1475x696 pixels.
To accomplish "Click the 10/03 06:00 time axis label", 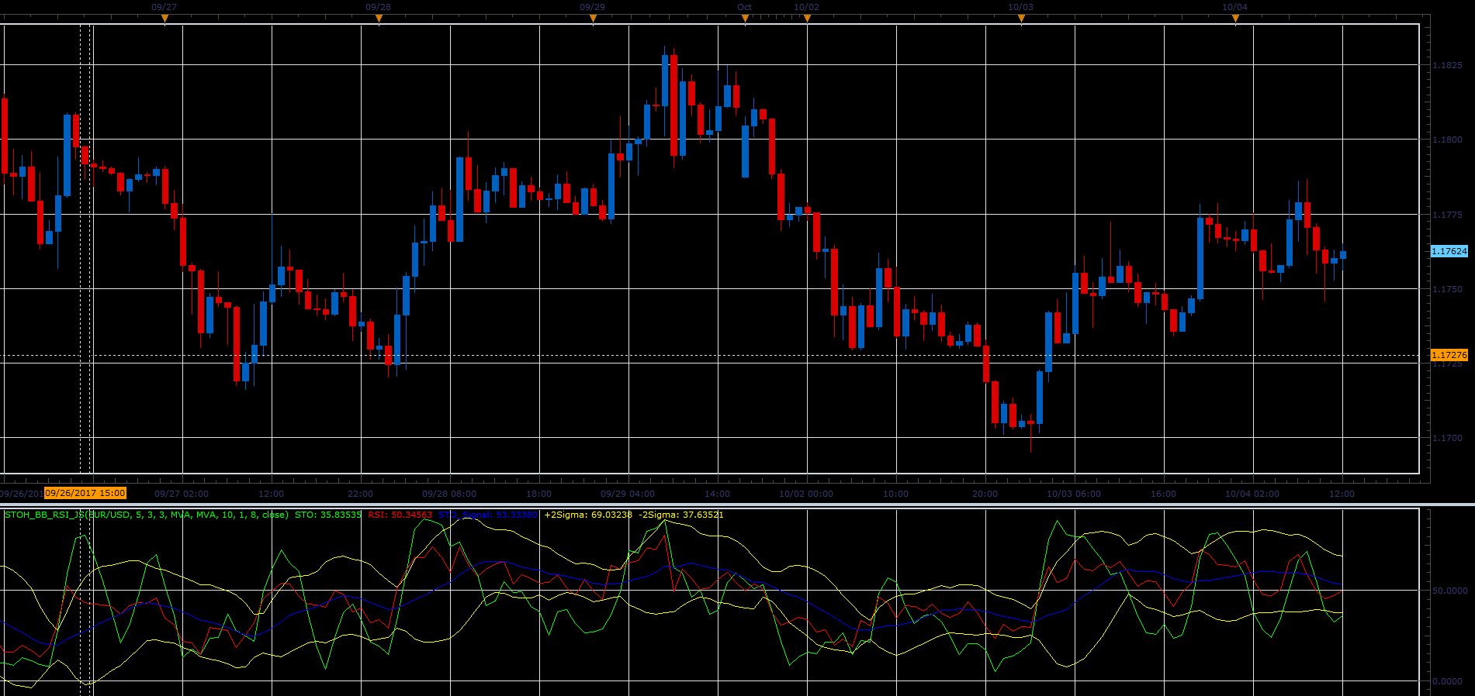I will point(1074,494).
